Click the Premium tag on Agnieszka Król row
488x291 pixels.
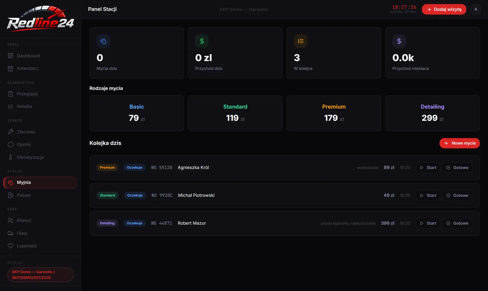(107, 168)
